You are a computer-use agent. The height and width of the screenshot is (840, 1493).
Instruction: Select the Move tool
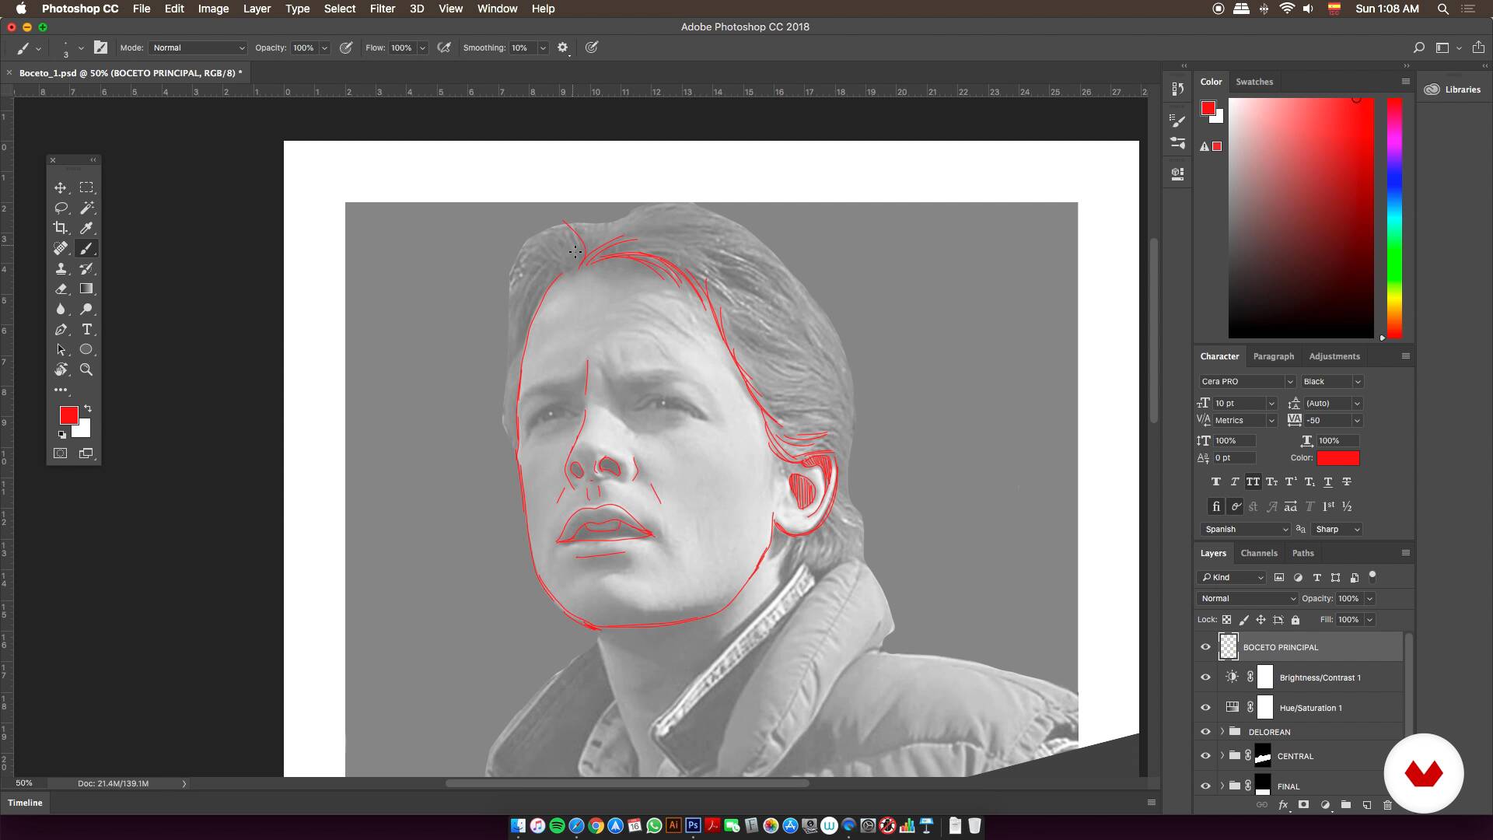[x=60, y=187]
